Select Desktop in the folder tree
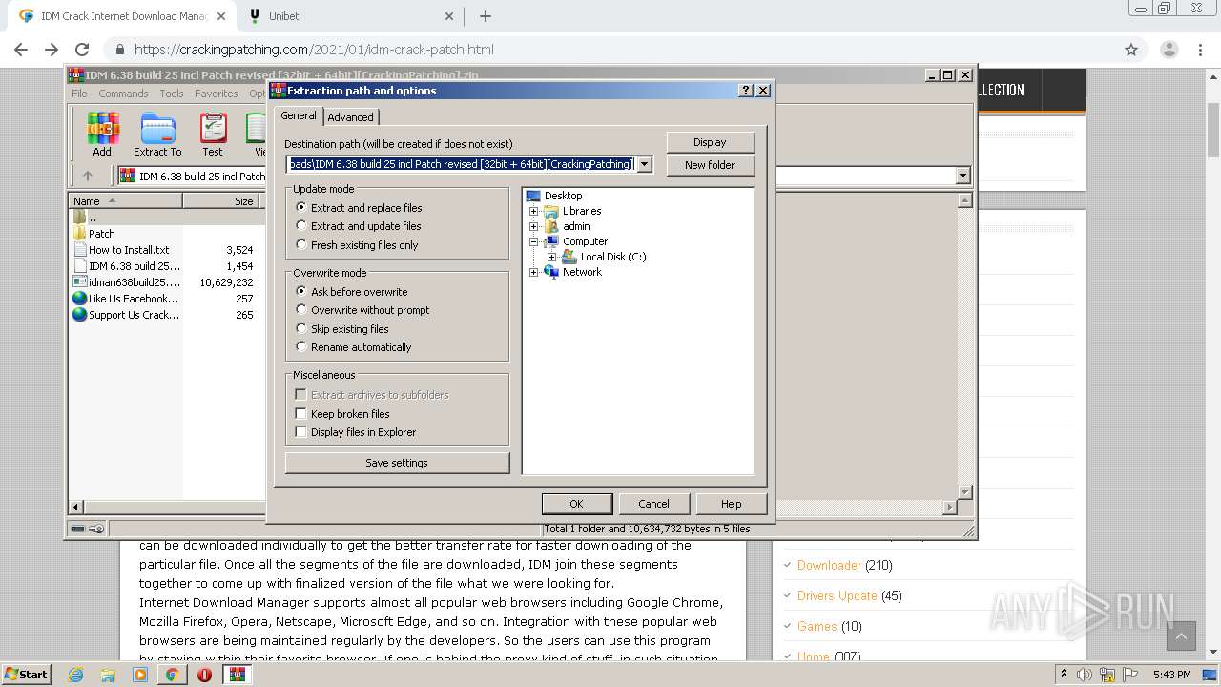The image size is (1221, 687). 563,196
